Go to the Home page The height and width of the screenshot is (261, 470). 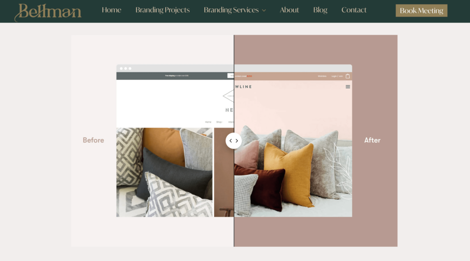point(112,10)
